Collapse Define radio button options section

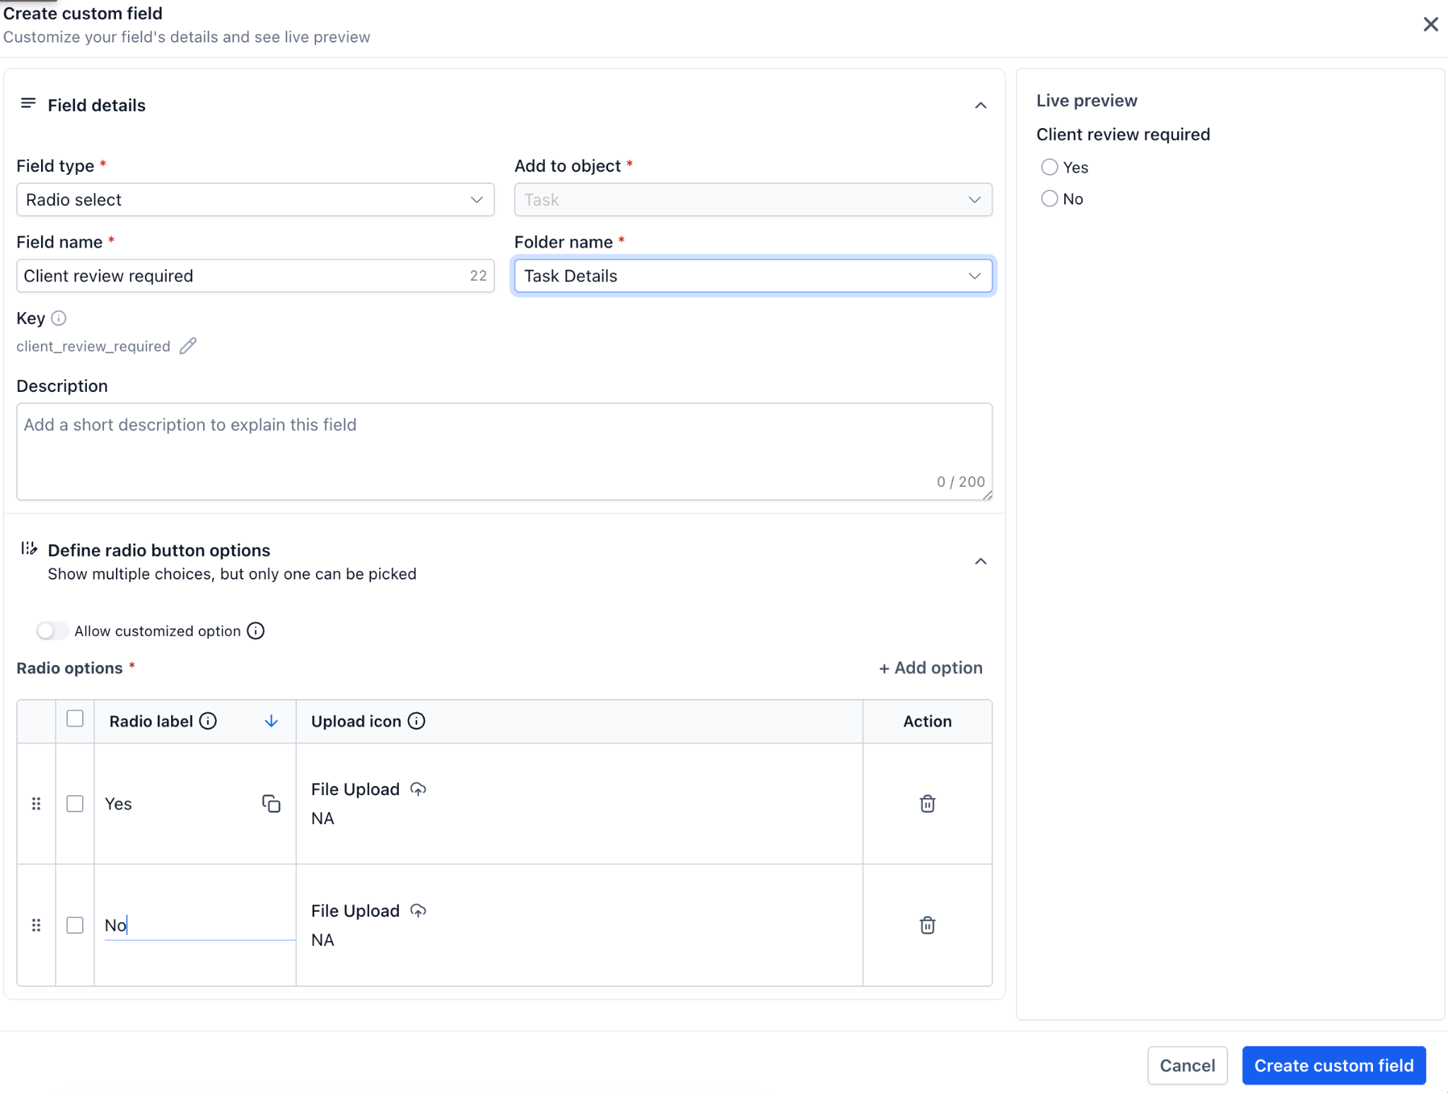pyautogui.click(x=981, y=562)
